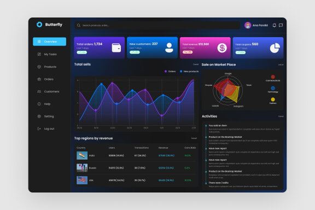This screenshot has height=210, width=315.
Task: Select Log out in sidebar
Action: click(x=49, y=129)
